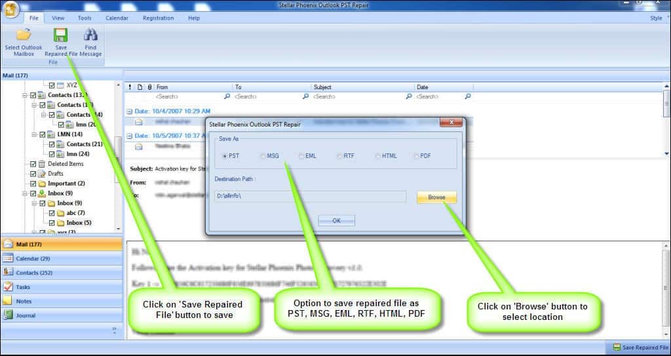Collapse the Contacts (14) tree node

pos(44,114)
